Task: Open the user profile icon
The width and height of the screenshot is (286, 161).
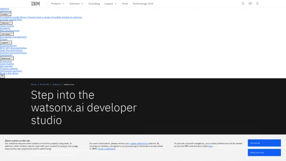Action: [257, 4]
